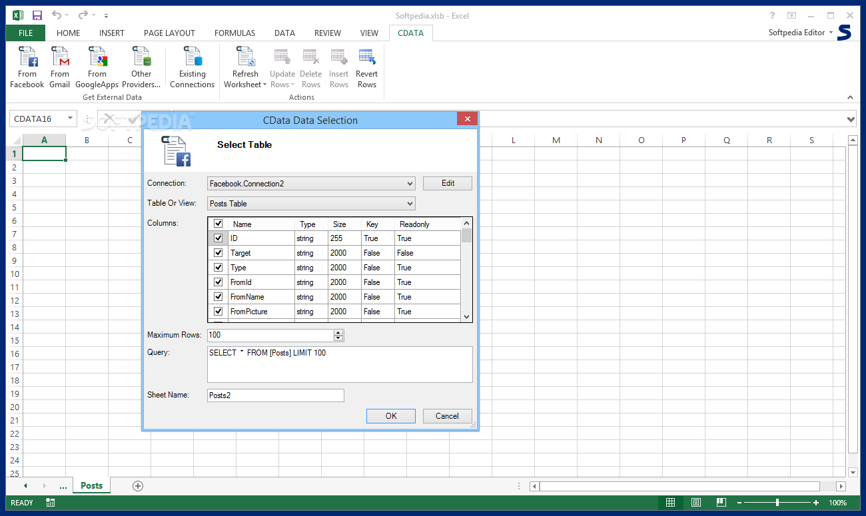Click the columns list vertical scrollbar thumb
Image resolution: width=866 pixels, height=516 pixels.
point(466,235)
